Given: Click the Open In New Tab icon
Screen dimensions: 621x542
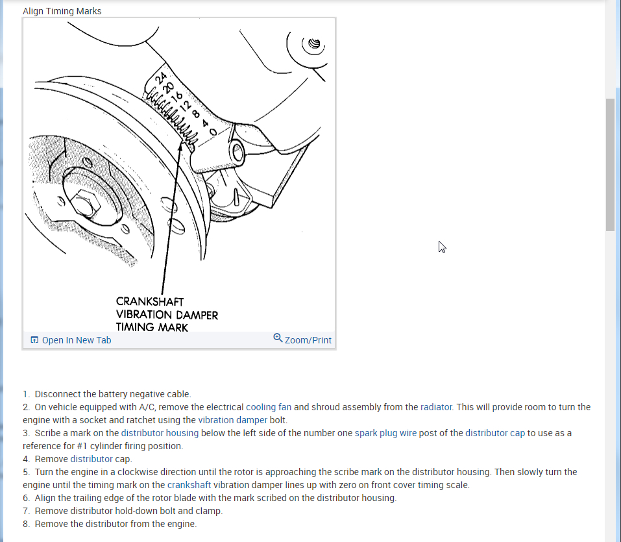Looking at the screenshot, I should tap(34, 340).
